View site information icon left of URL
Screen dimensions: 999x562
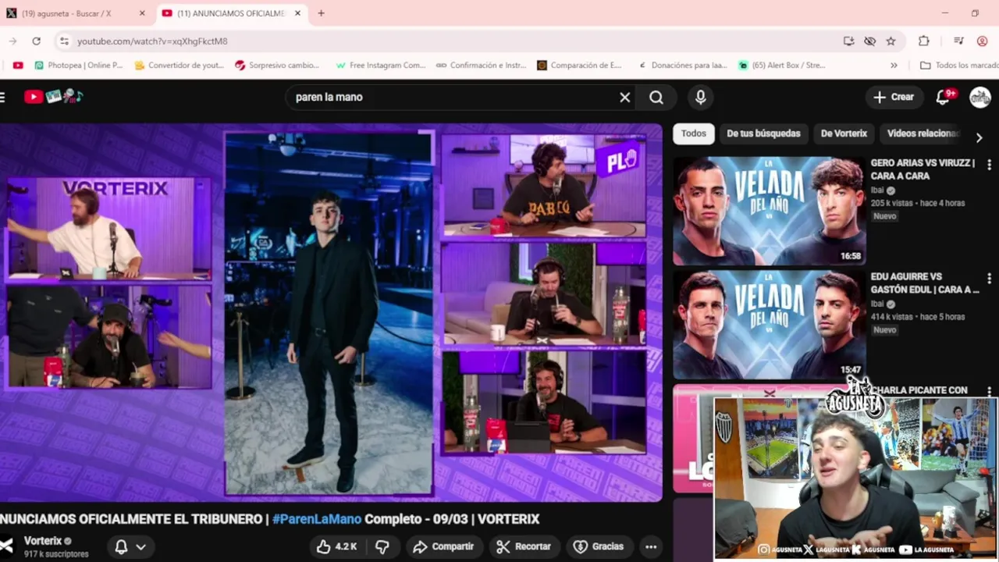click(64, 41)
